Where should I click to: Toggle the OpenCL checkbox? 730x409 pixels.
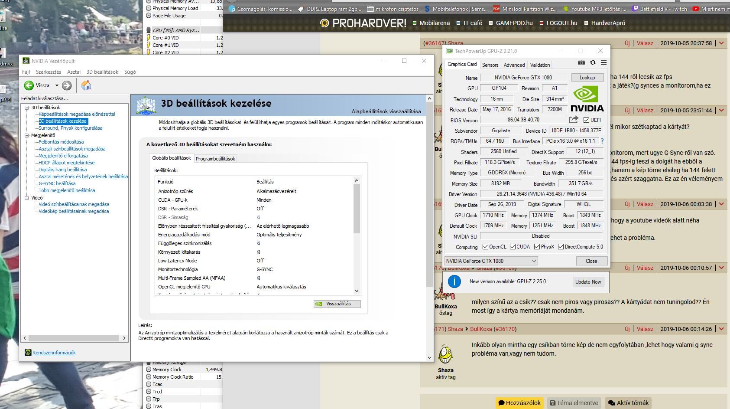pos(485,247)
